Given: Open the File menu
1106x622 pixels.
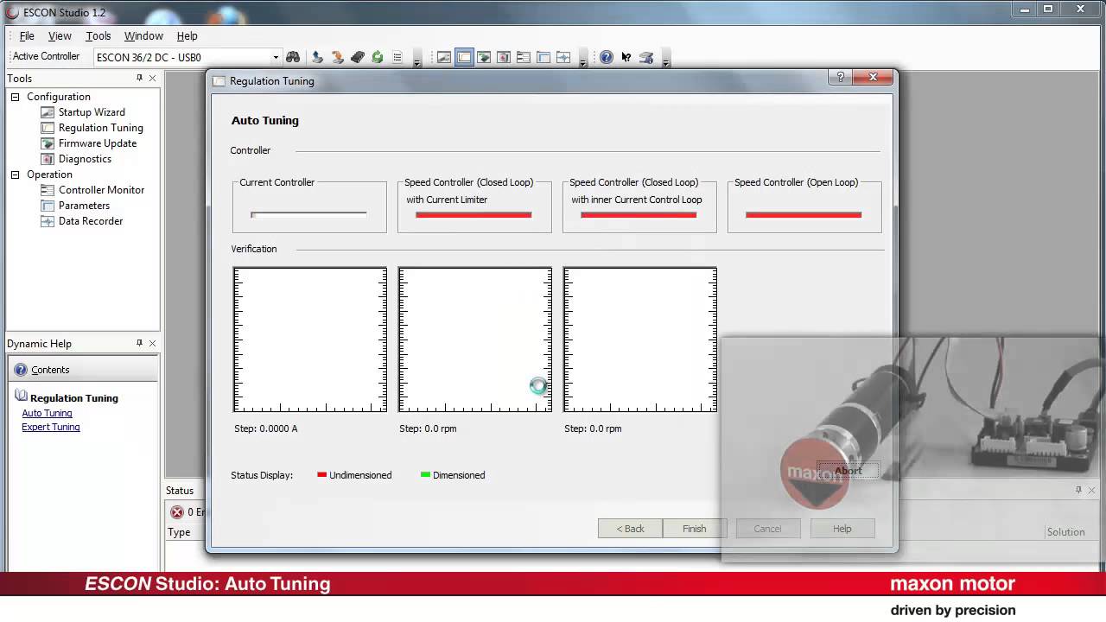Looking at the screenshot, I should tap(27, 36).
